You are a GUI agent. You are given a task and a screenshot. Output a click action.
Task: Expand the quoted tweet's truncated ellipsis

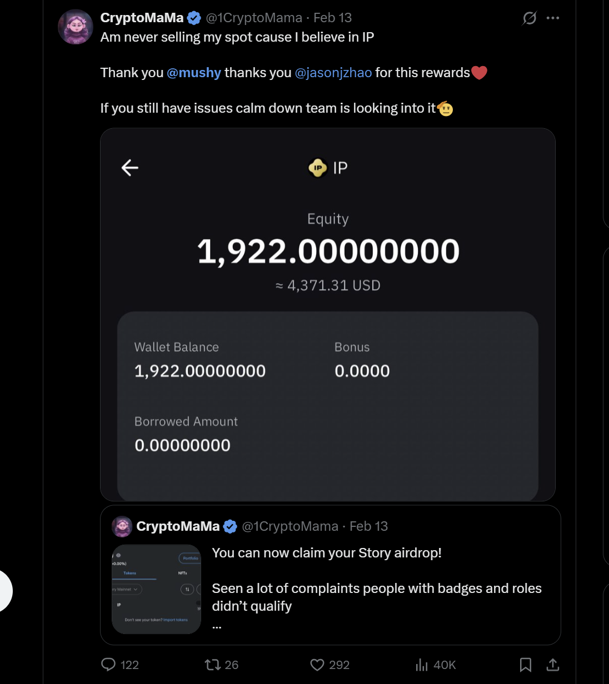tap(217, 626)
